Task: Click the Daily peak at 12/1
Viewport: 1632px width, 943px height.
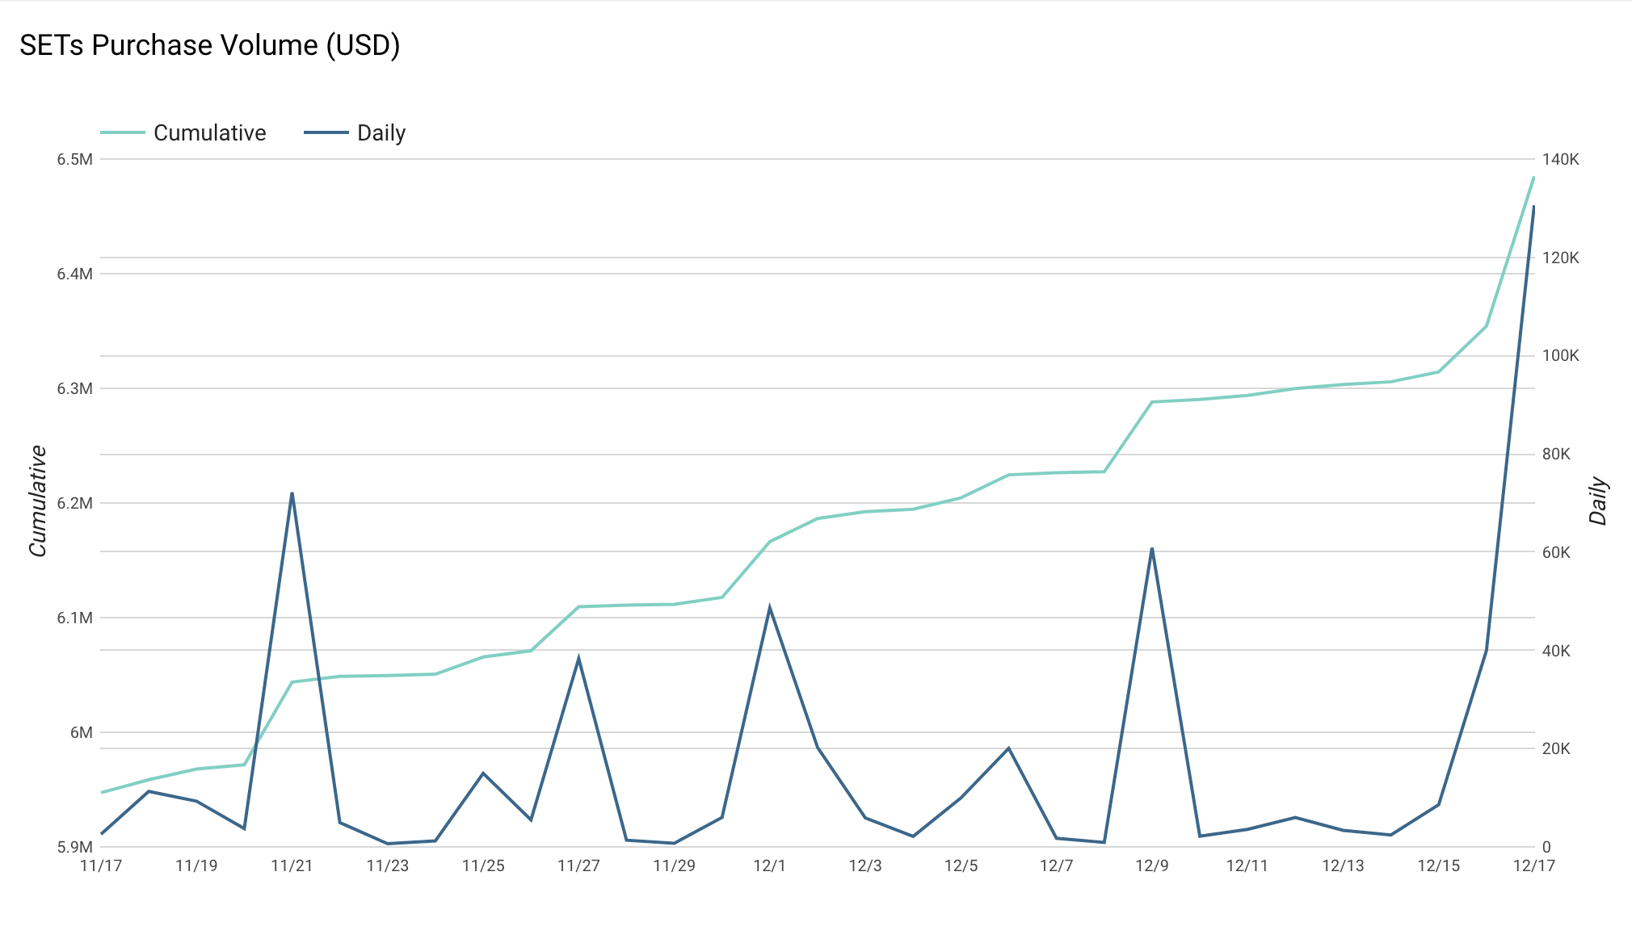Action: click(x=769, y=607)
